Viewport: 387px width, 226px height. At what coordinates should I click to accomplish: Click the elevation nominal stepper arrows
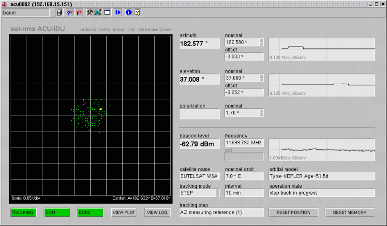point(262,77)
